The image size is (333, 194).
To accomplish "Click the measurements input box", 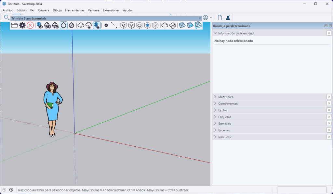I will pyautogui.click(x=302, y=190).
